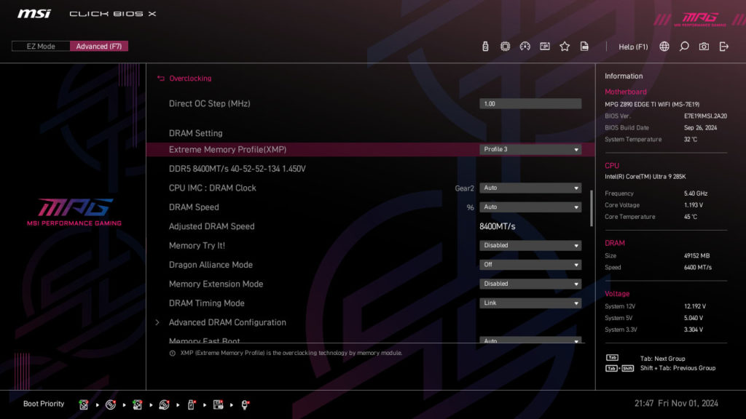Screen dimensions: 746x419
Task: Disable Memory Try It! option
Action: point(530,245)
